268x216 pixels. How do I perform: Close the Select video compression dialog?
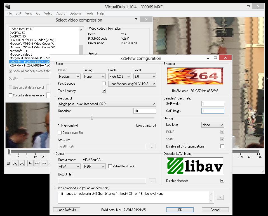146,20
